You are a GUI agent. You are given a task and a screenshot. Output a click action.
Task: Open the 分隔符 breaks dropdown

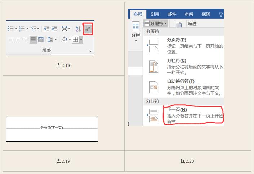pyautogui.click(x=156, y=23)
